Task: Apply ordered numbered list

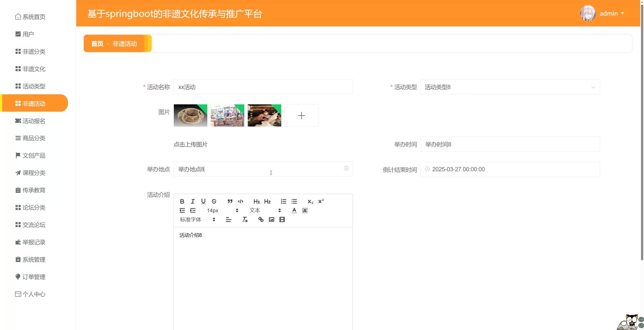Action: click(x=284, y=201)
